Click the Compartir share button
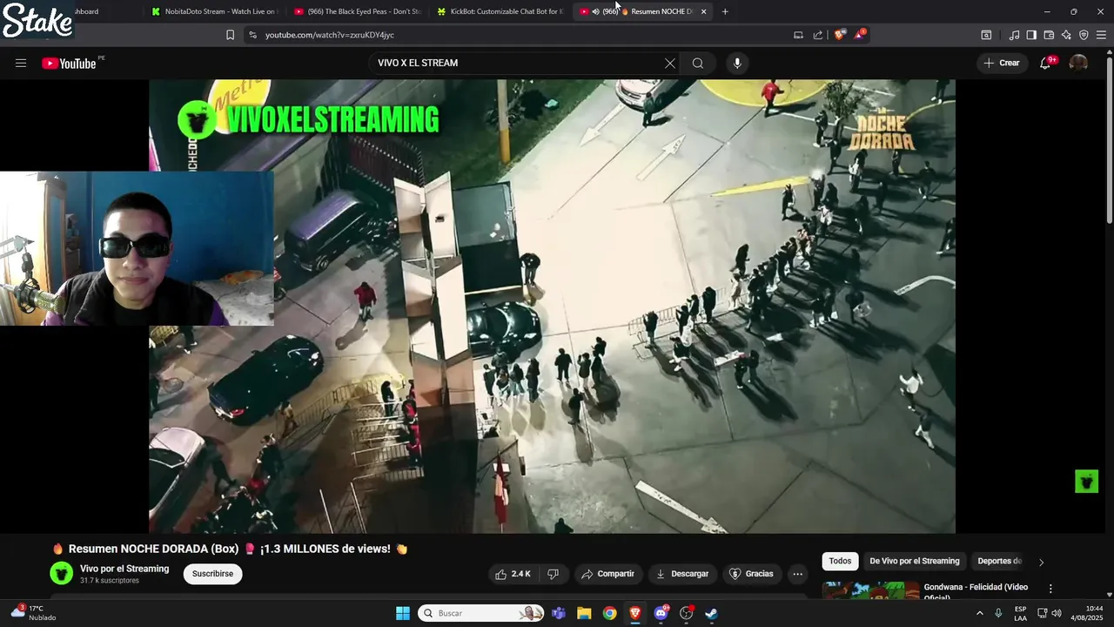Viewport: 1114px width, 627px height. coord(608,574)
